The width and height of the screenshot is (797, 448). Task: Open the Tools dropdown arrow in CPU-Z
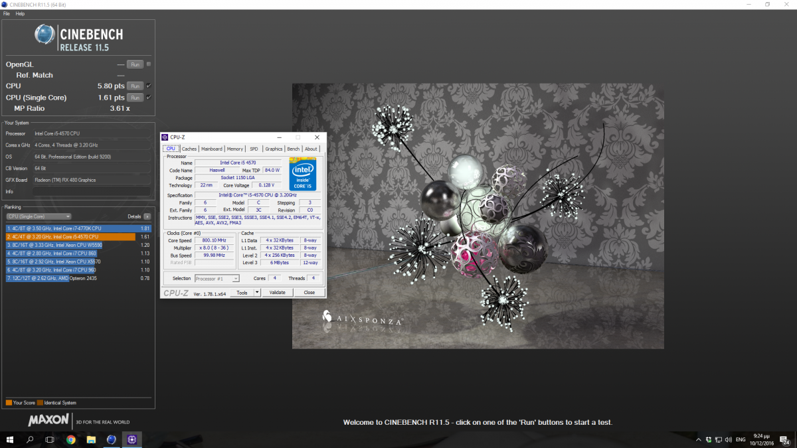[x=258, y=293]
